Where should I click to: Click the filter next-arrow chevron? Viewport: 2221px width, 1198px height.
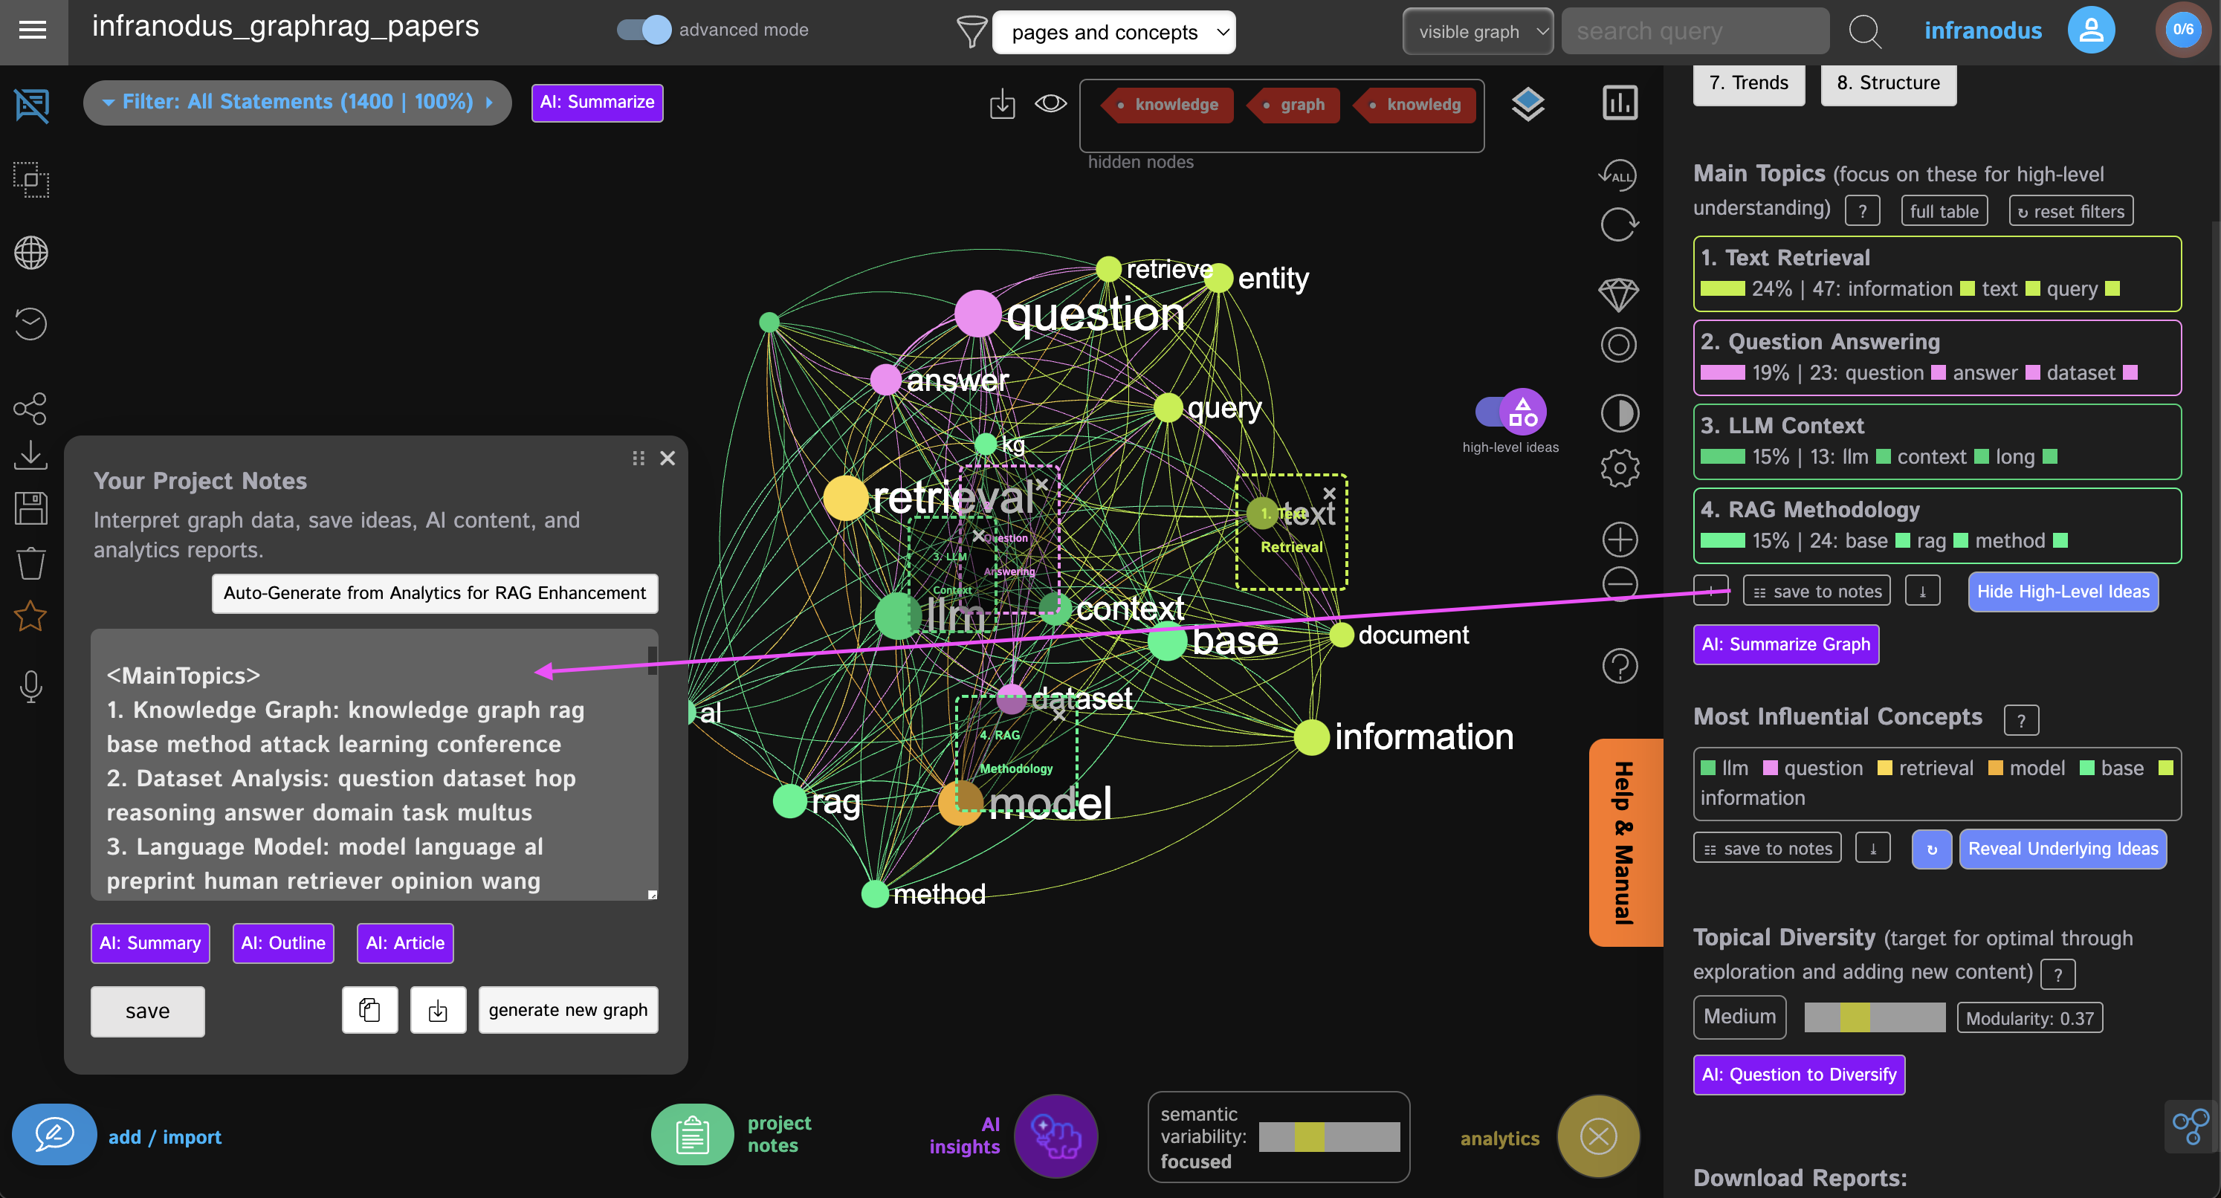pyautogui.click(x=489, y=102)
